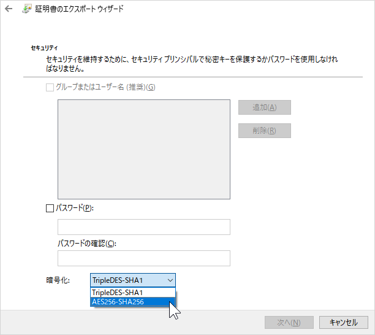Click the 次へ(N) button
Viewport: 375px width, 335px height.
pos(289,322)
